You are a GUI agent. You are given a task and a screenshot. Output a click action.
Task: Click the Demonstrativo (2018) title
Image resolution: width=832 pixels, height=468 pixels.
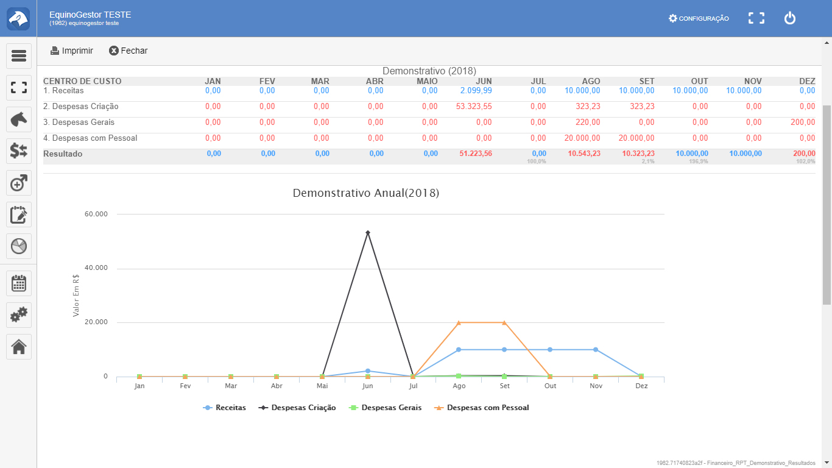click(x=429, y=71)
